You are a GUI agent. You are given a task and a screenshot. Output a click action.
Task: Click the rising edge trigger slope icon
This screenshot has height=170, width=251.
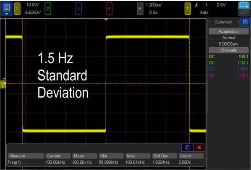tap(196, 5)
